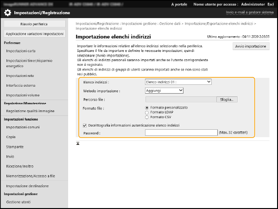The width and height of the screenshot is (278, 209).
Task: Select the Formato LDAP radio option
Action: point(148,112)
